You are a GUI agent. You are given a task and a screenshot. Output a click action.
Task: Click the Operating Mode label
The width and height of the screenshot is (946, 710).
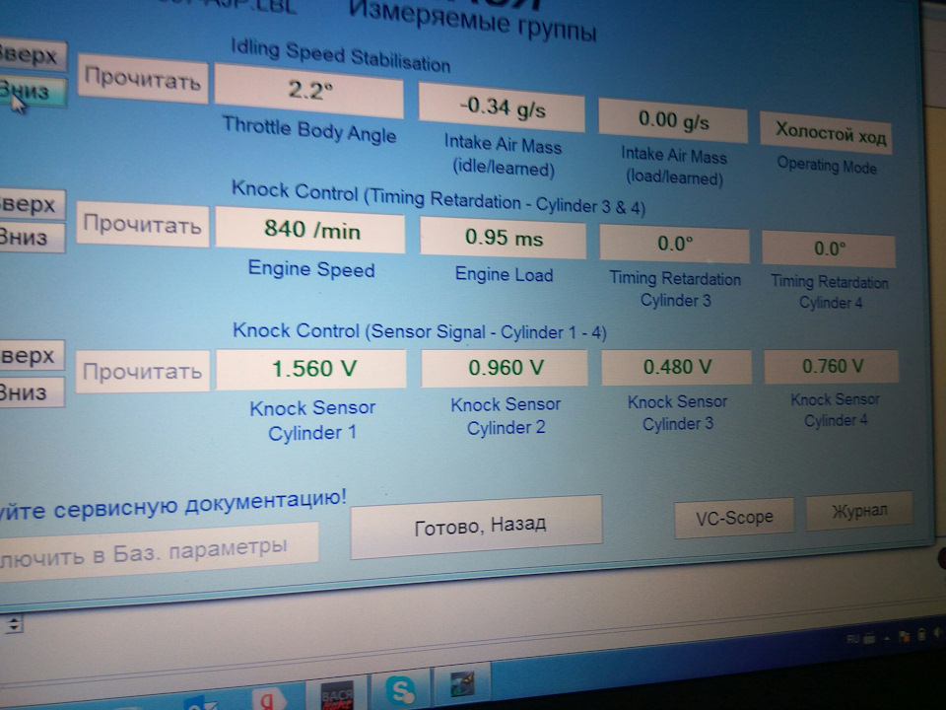click(x=827, y=165)
